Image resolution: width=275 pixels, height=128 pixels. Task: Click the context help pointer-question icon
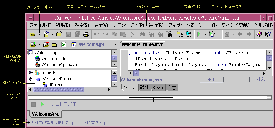click(268, 34)
